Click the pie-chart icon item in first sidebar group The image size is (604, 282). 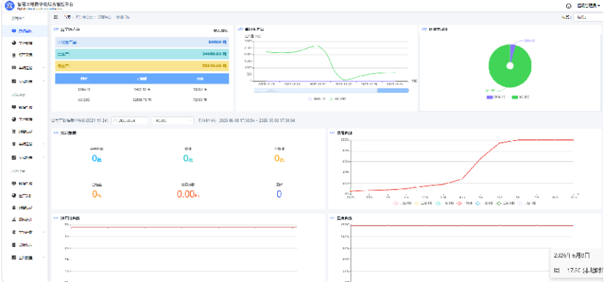point(24,43)
